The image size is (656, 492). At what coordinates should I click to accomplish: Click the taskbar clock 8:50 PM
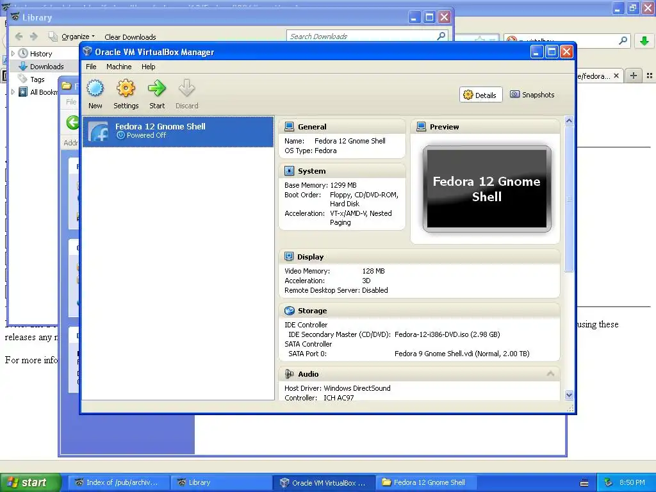[632, 482]
